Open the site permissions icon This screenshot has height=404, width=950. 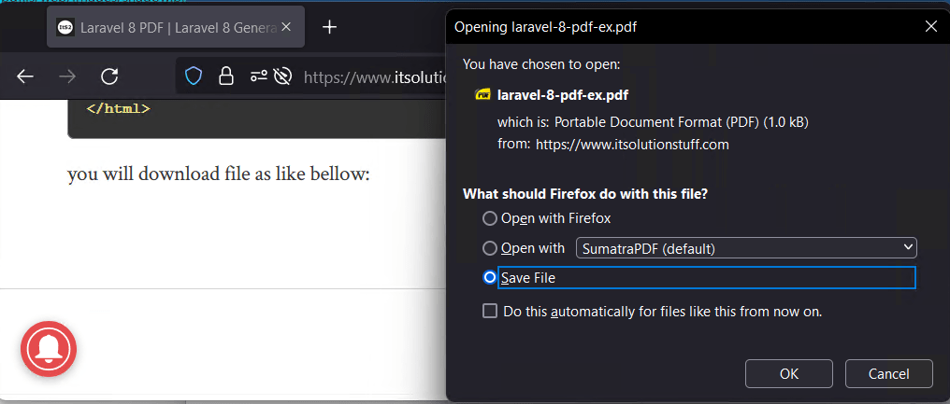pyautogui.click(x=259, y=77)
